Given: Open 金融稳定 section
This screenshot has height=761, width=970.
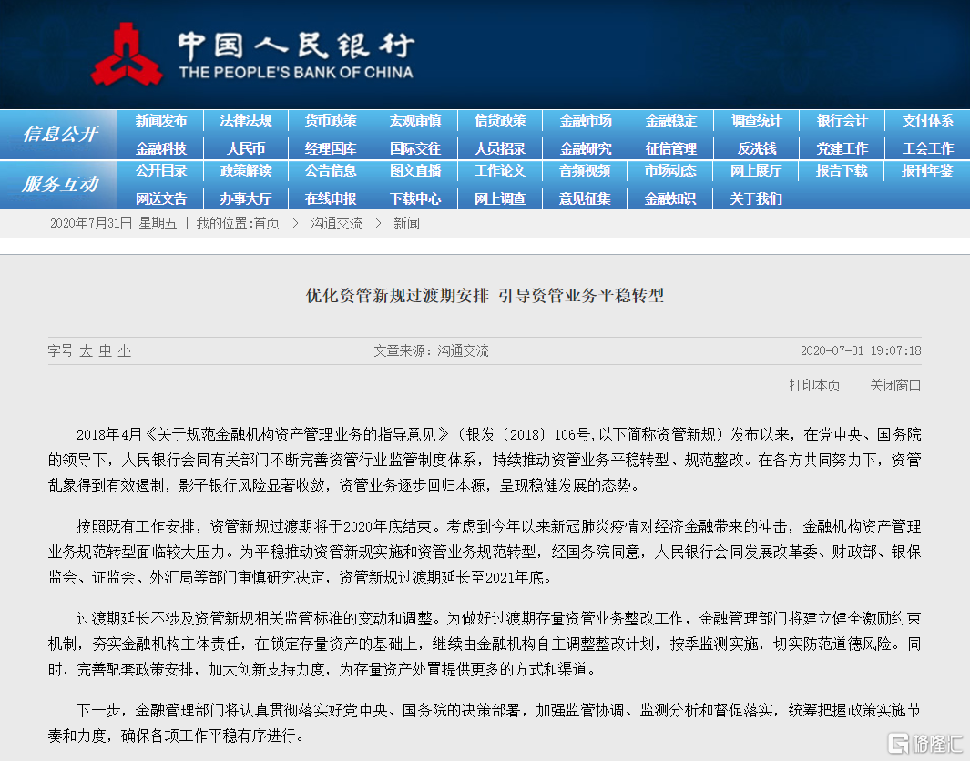Looking at the screenshot, I should 670,120.
